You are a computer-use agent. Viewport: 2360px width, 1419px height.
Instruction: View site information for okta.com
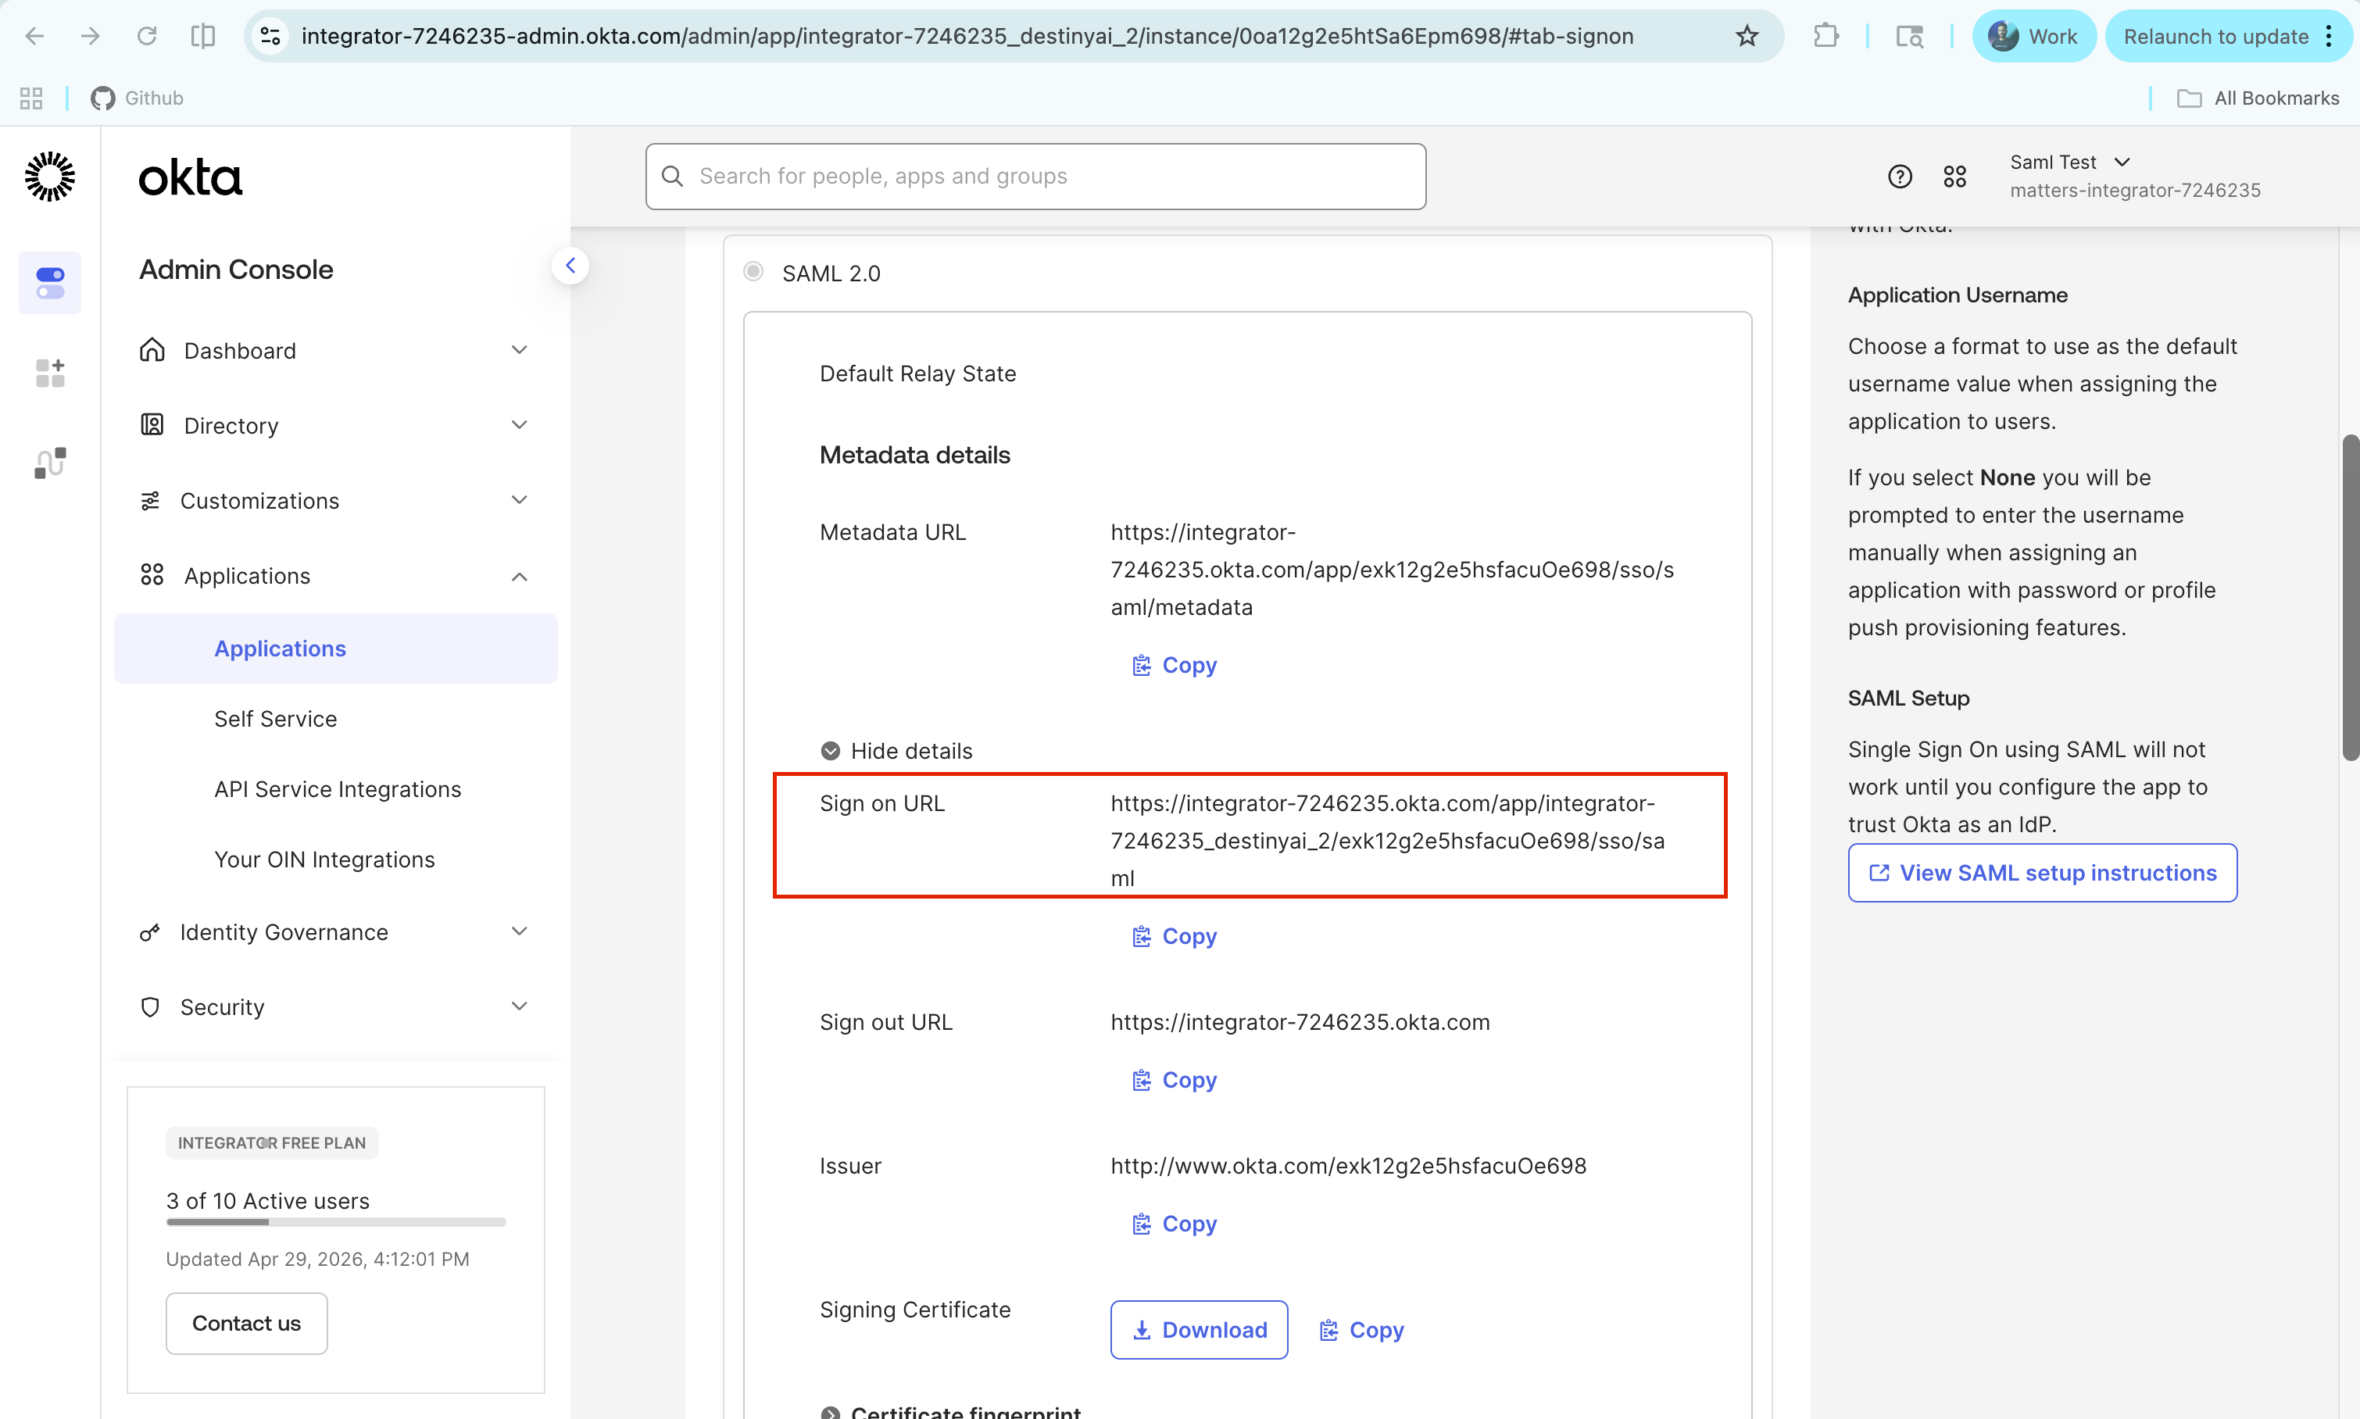tap(270, 37)
